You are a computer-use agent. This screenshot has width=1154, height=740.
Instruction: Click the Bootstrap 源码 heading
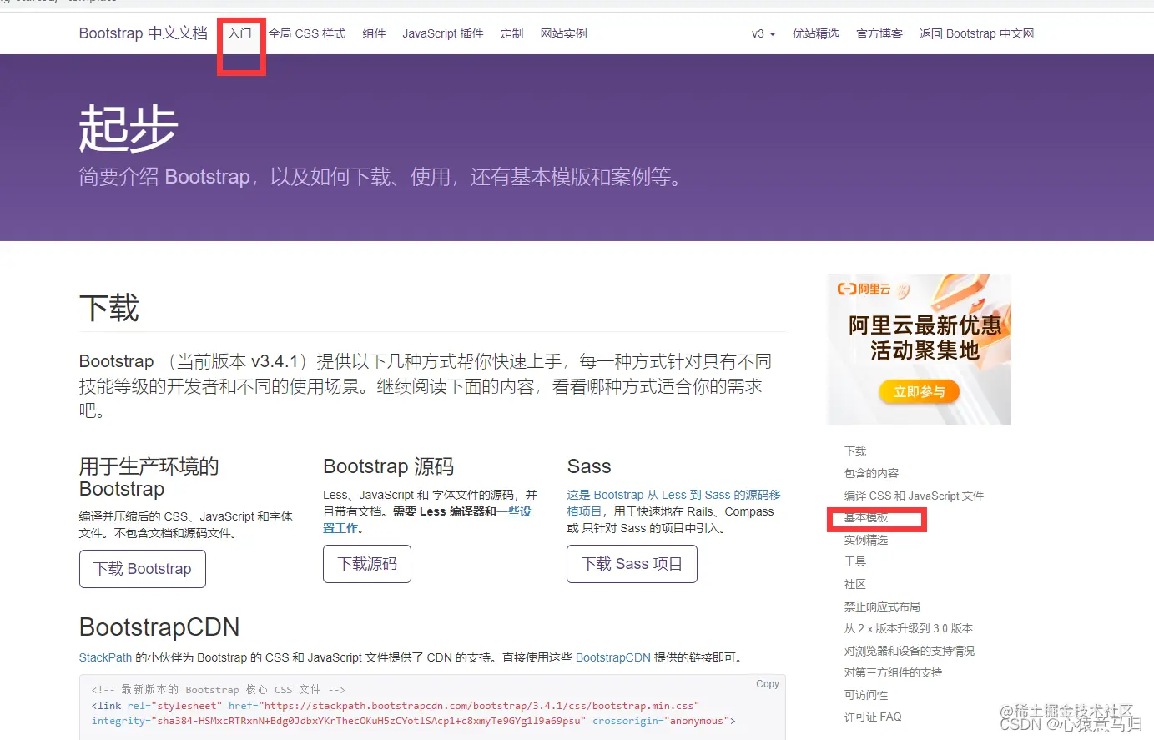point(389,466)
